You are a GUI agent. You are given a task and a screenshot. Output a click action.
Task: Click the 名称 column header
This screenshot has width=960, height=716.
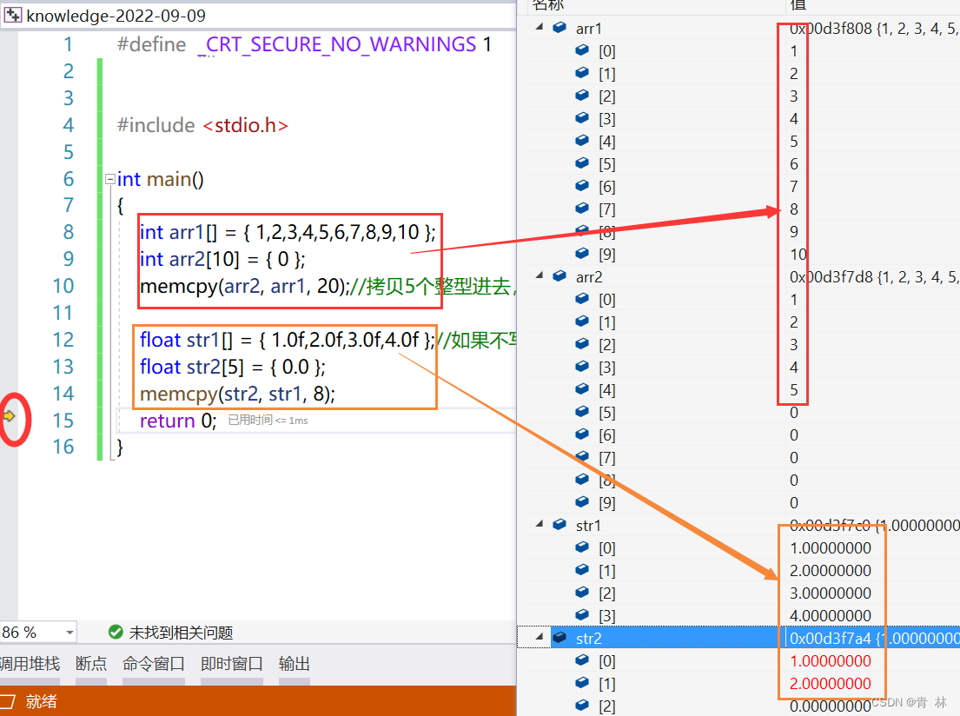[x=548, y=5]
